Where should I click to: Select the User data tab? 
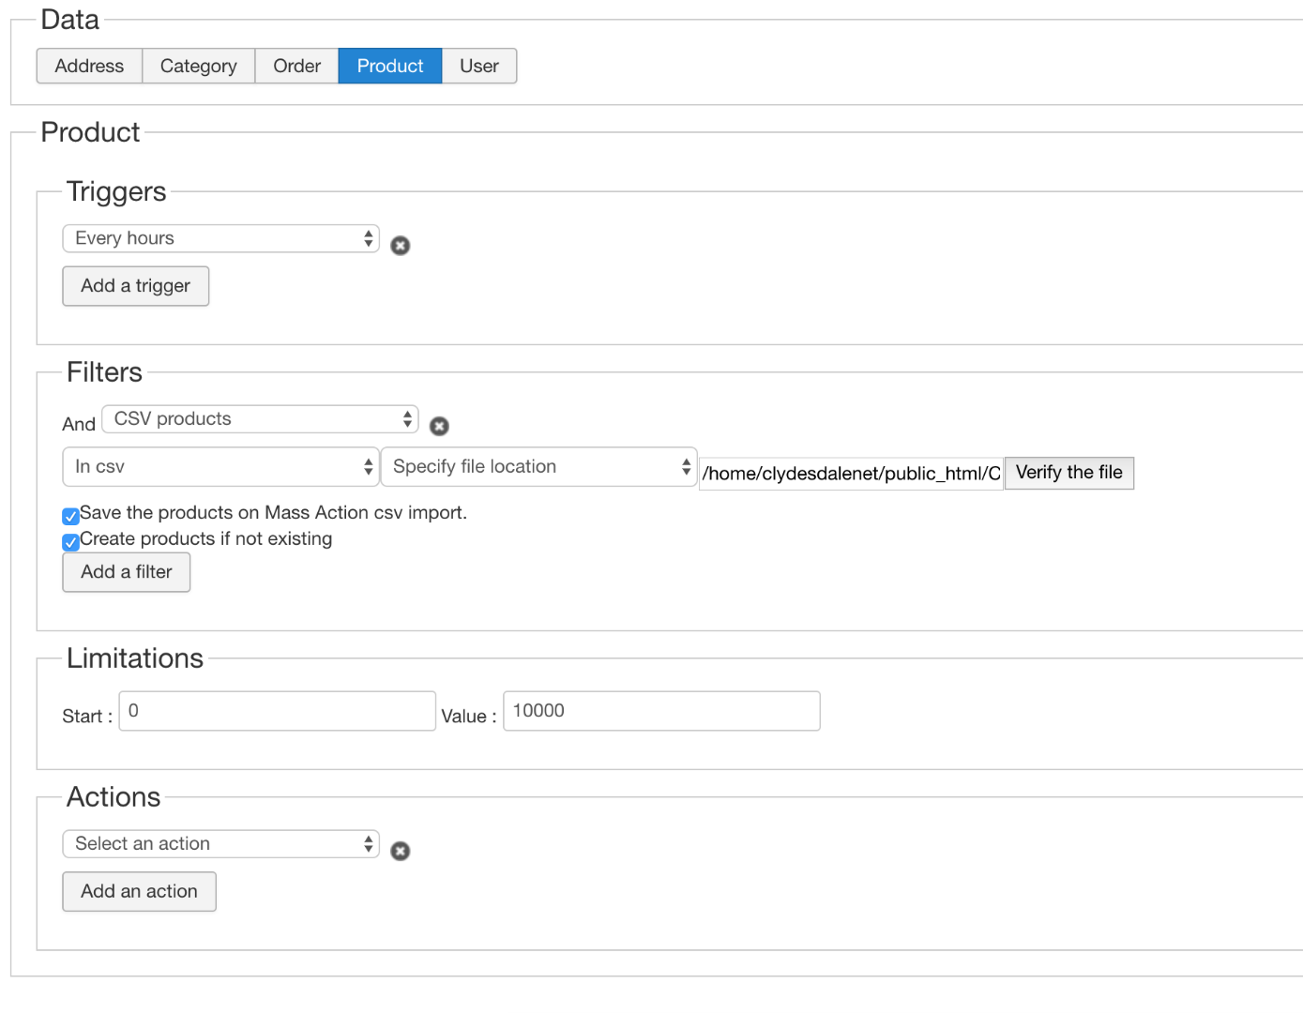click(478, 67)
